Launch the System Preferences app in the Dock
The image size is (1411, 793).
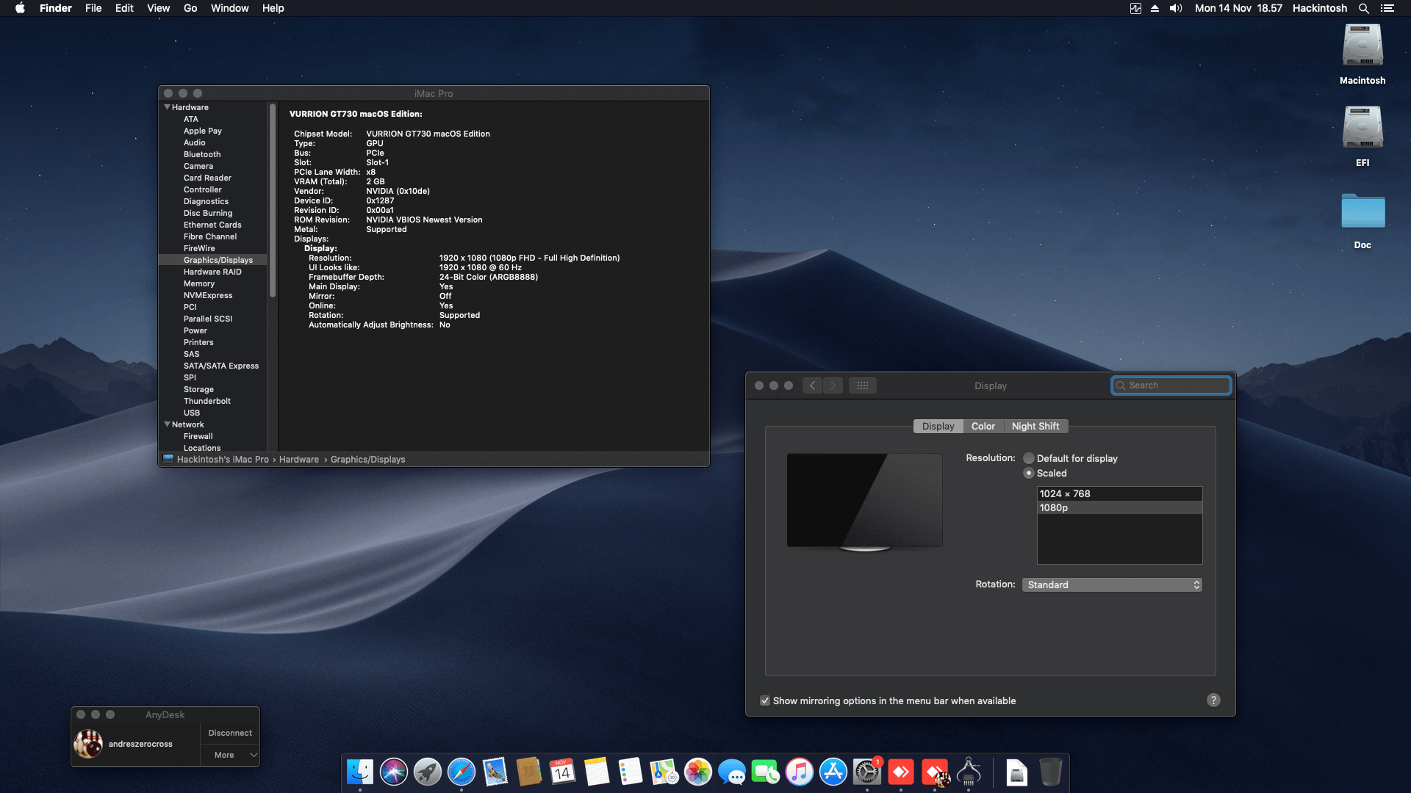[867, 772]
